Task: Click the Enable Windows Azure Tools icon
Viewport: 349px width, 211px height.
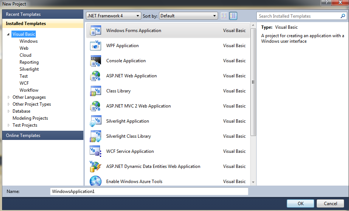Action: point(96,181)
